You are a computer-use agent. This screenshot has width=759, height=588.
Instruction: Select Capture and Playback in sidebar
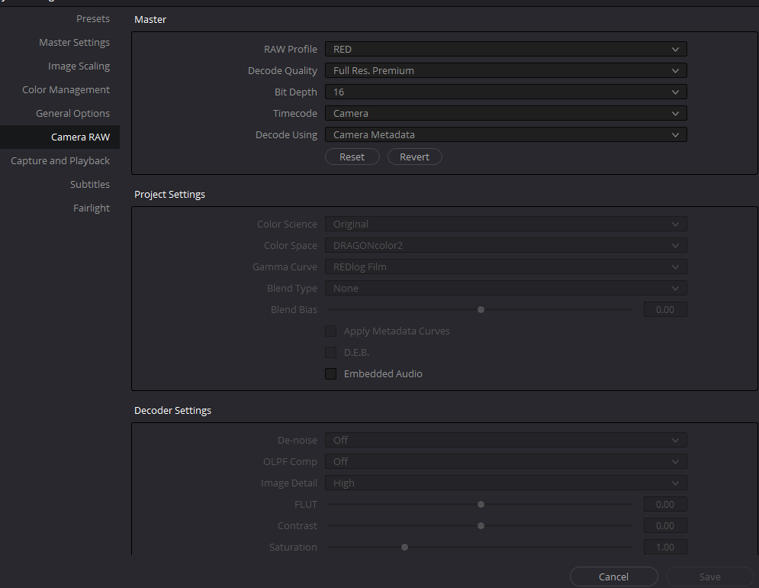(60, 160)
